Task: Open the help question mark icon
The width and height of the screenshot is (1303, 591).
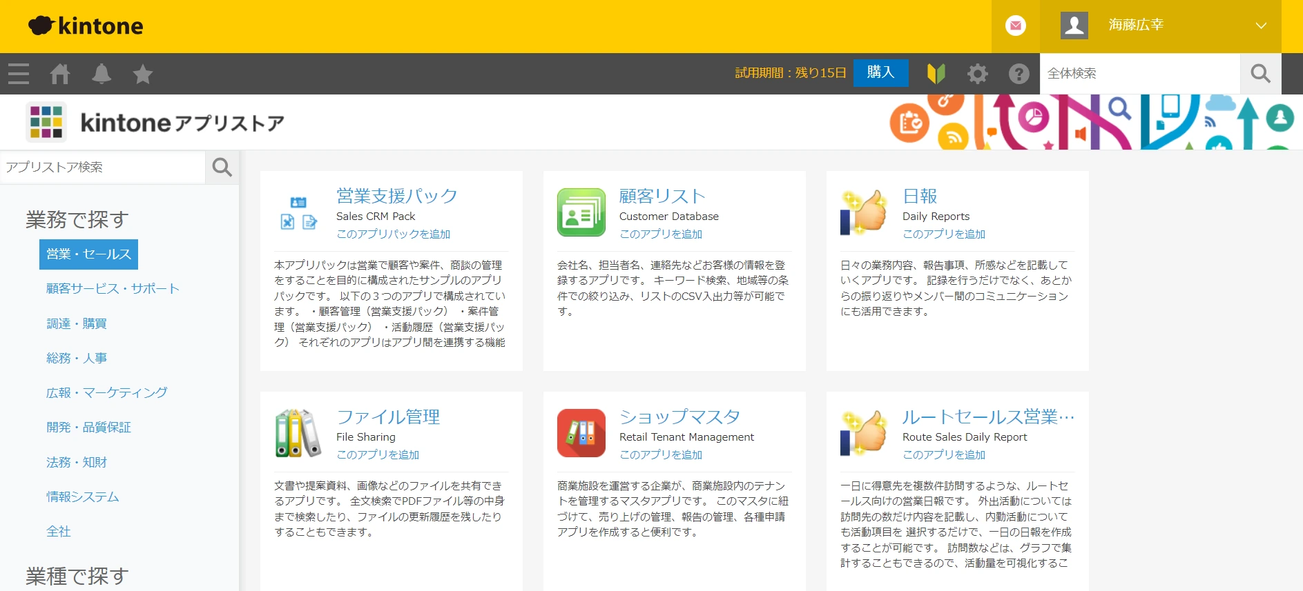Action: pyautogui.click(x=1019, y=74)
